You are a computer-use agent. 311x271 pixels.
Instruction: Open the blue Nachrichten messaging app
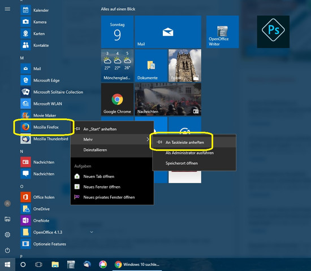(x=45, y=174)
